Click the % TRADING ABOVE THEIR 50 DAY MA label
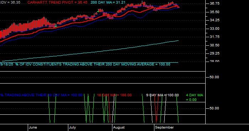249x131 pixels. click(x=41, y=95)
